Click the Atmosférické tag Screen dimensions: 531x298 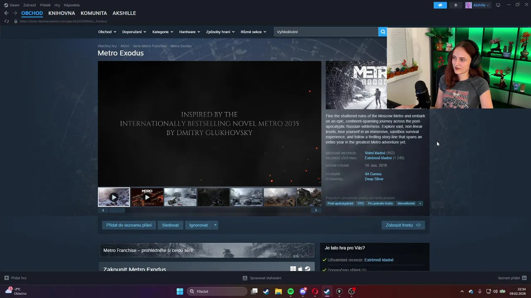406,204
